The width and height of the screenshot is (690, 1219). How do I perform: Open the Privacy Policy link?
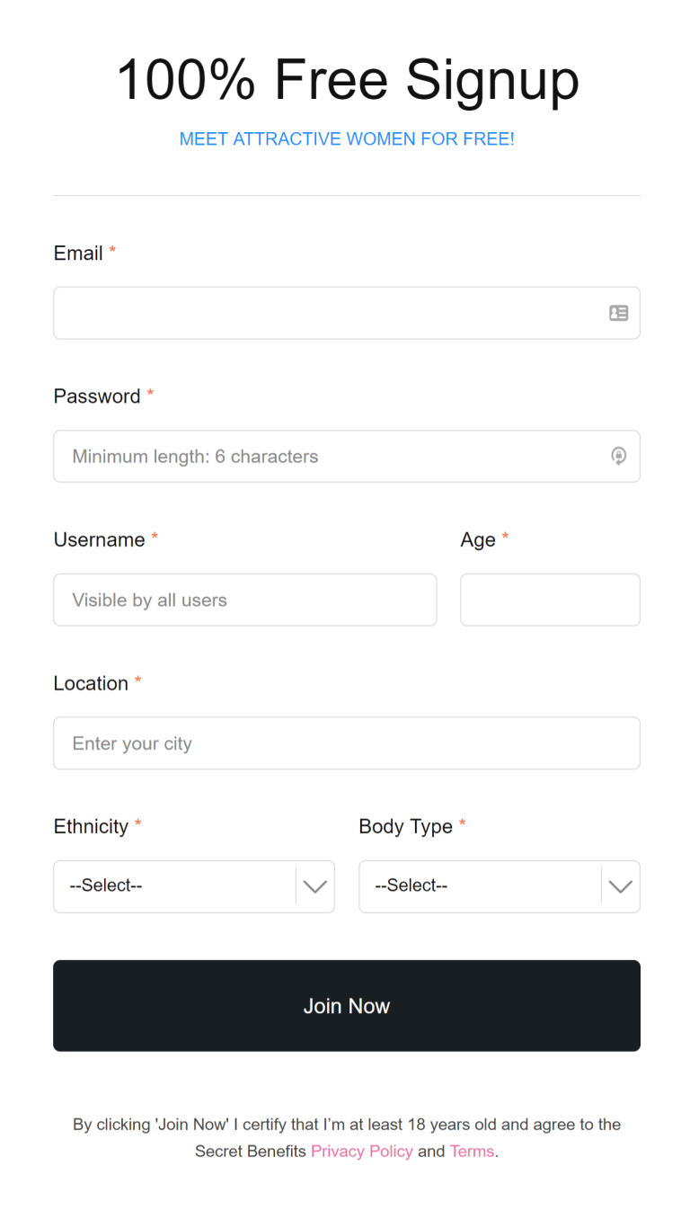362,1152
